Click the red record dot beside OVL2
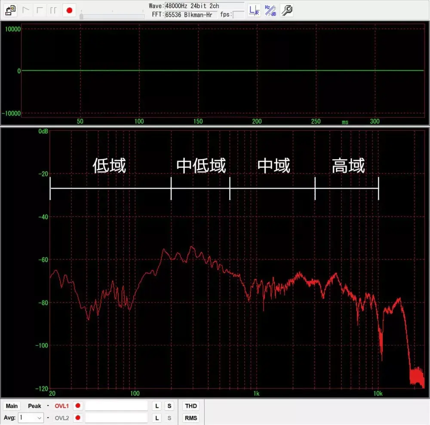This screenshot has height=425, width=430. (x=78, y=418)
